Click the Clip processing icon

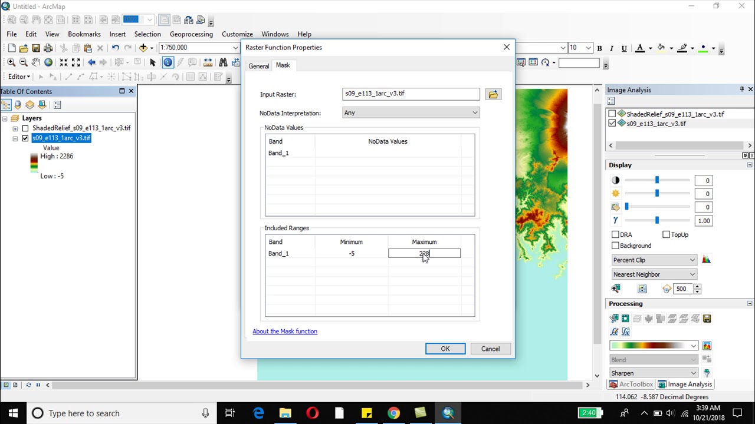tap(614, 319)
